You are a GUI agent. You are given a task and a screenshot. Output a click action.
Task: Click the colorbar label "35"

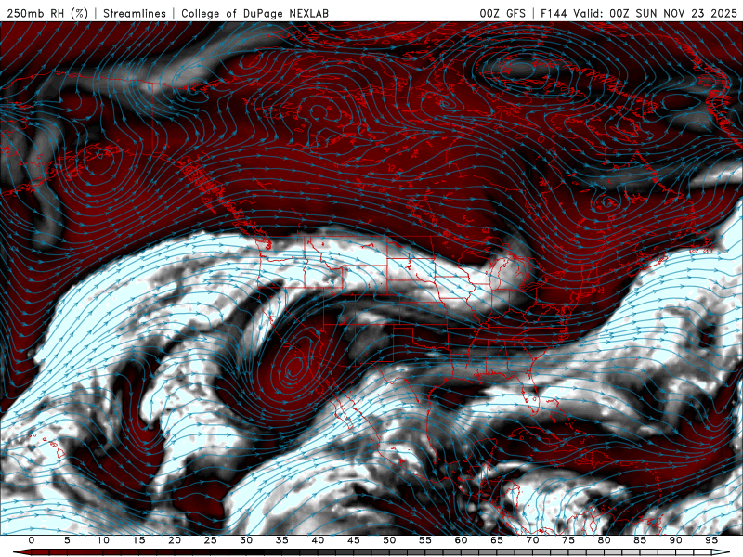coord(282,540)
